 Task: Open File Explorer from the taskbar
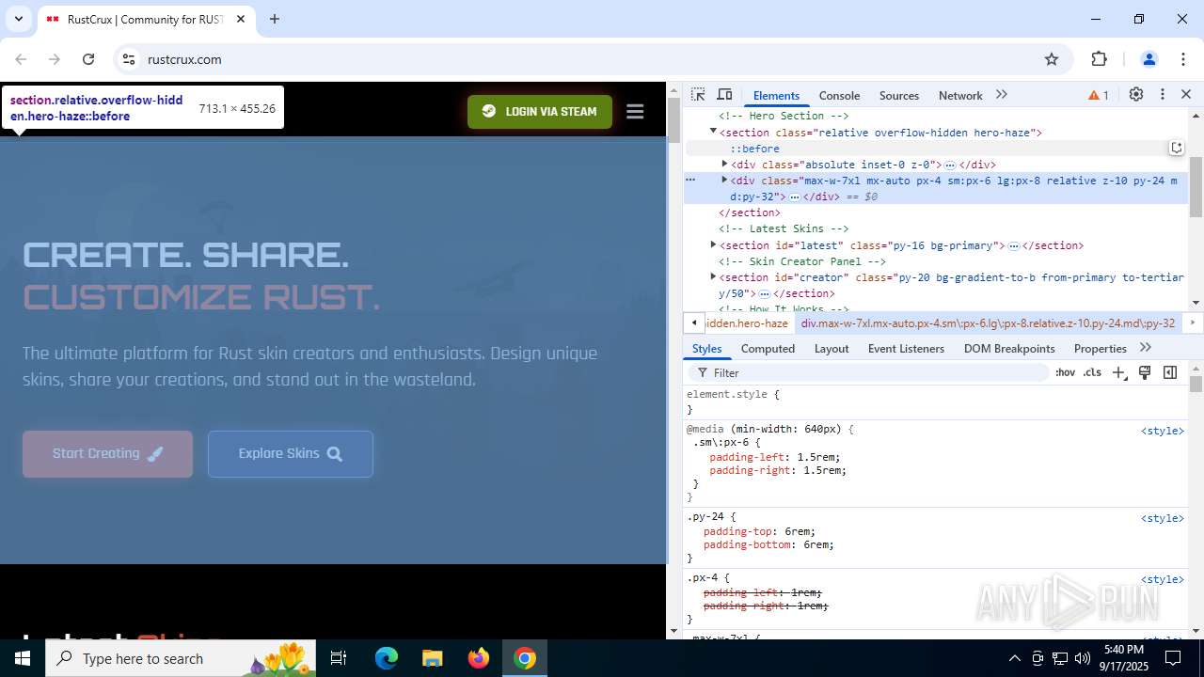click(433, 658)
